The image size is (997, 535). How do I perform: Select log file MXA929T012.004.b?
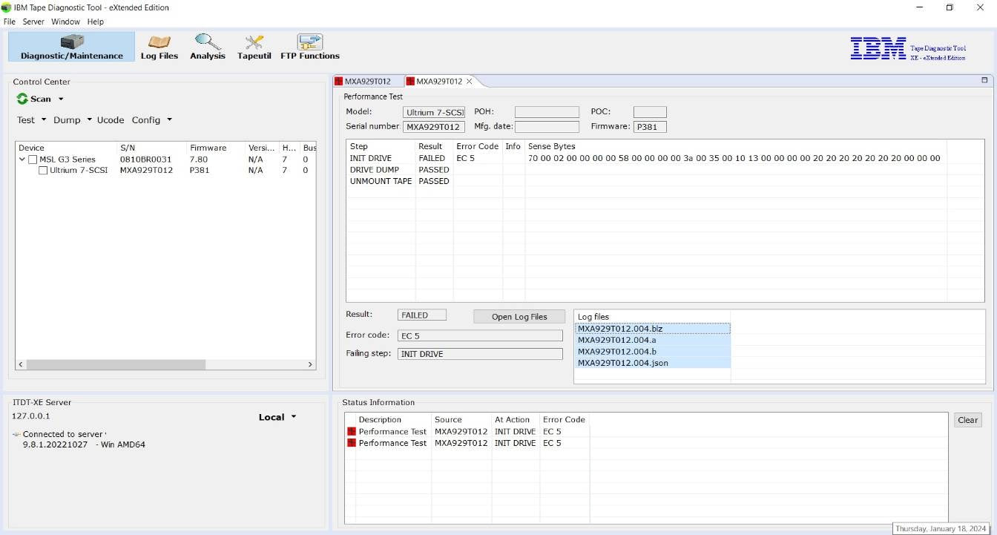point(653,351)
